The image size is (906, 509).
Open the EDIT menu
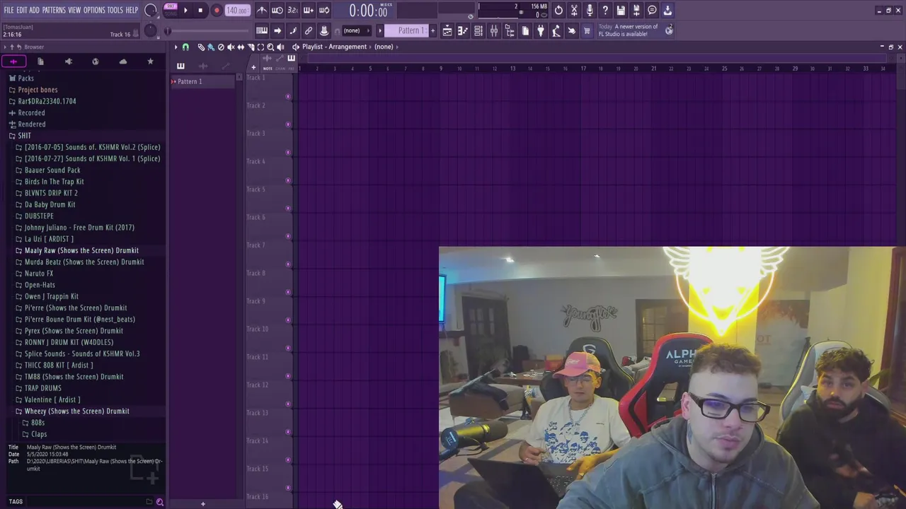tap(21, 10)
